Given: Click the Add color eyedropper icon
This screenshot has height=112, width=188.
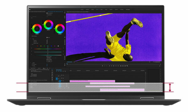Looking at the screenshot, I should click(x=47, y=42).
